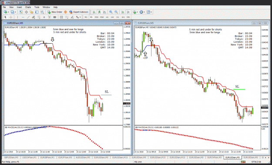
Task: Select the text 'A' tool
Action: 44,17
